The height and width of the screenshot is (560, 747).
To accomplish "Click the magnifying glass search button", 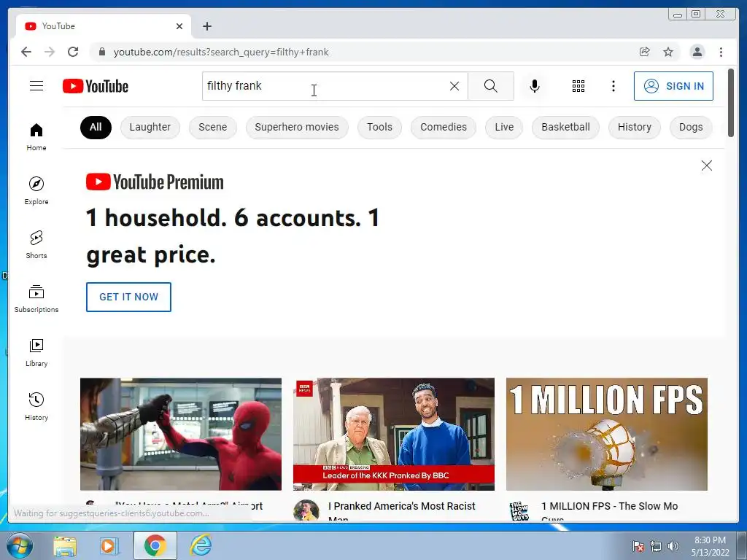I will pyautogui.click(x=491, y=86).
